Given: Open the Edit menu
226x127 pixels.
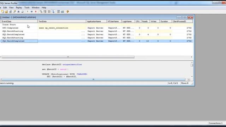Looking at the screenshot, I should pos(5,8).
